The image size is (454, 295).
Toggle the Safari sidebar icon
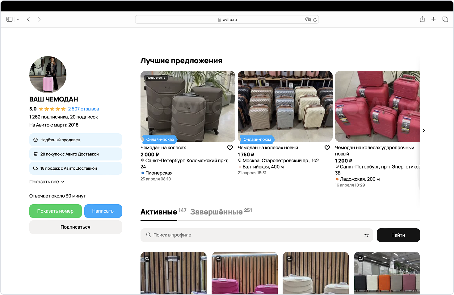click(10, 19)
